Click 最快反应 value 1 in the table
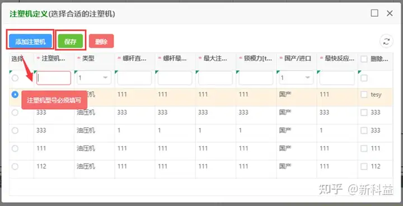Screen dimensions: 403x206 coord(321,130)
